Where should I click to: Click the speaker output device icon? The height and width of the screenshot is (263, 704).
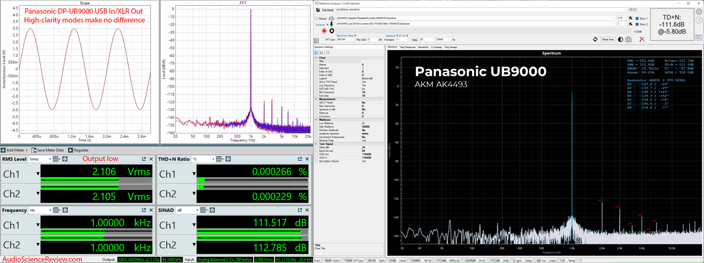click(x=332, y=18)
